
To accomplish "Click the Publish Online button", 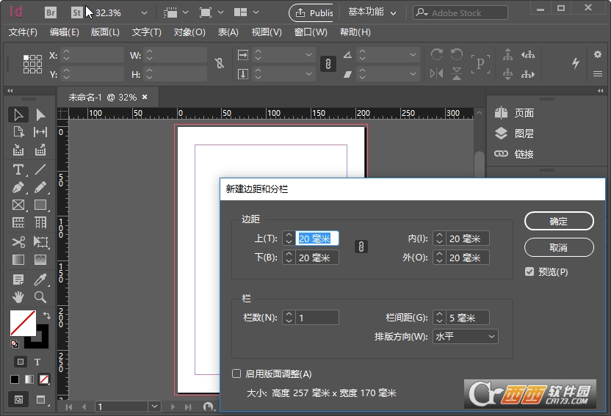I will [311, 13].
